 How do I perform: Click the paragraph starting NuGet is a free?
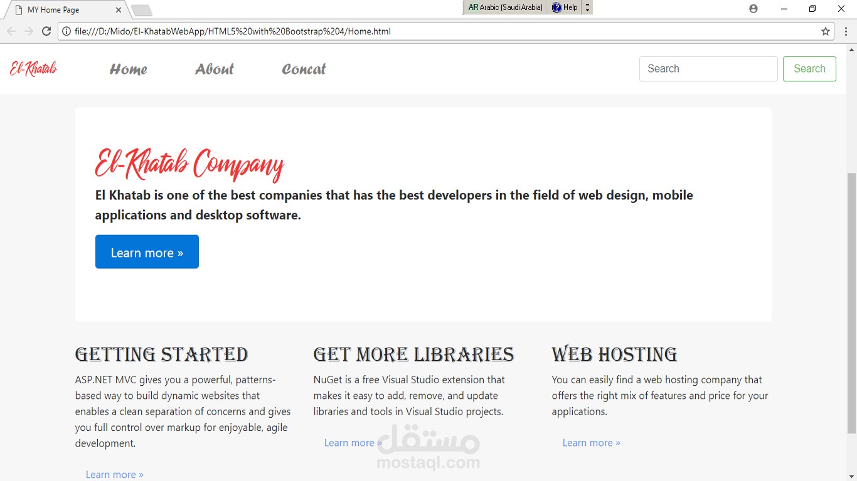[409, 396]
